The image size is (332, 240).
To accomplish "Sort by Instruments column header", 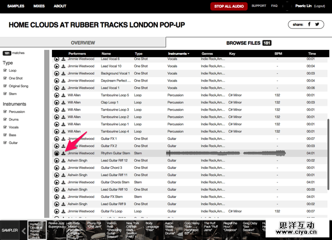I will pyautogui.click(x=178, y=54).
